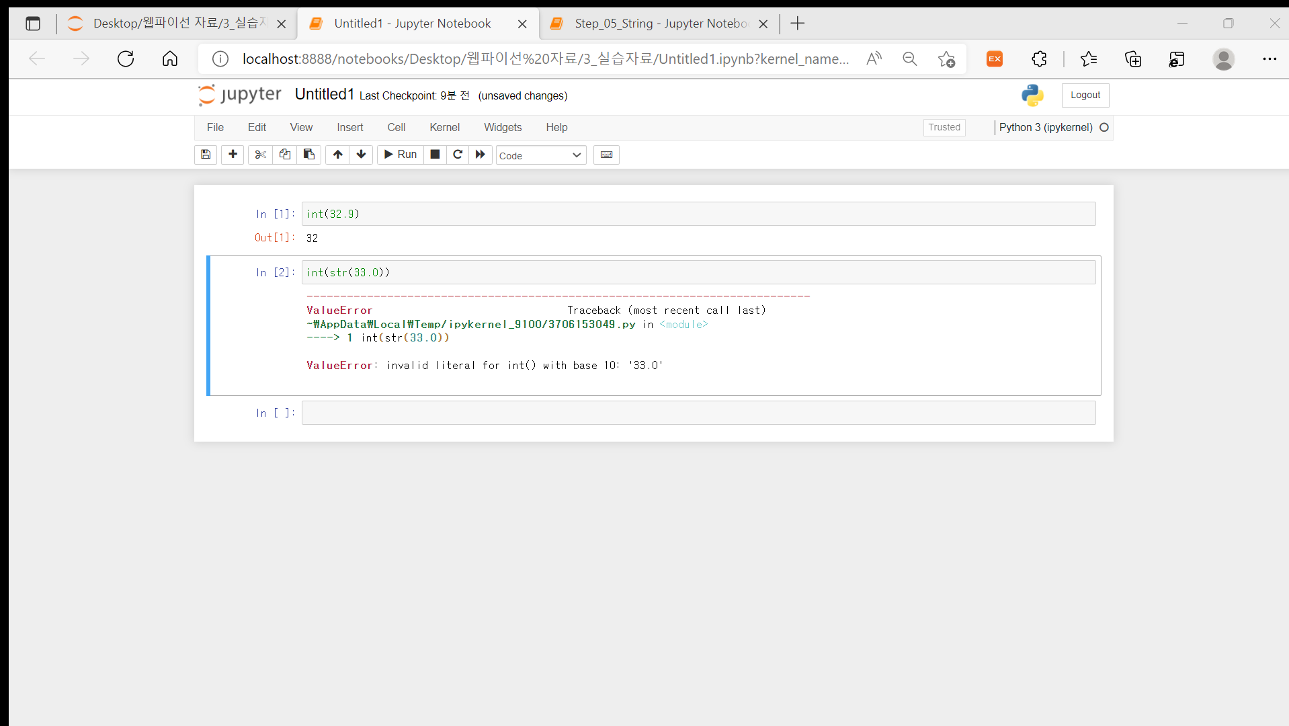Open the Cell menu
The width and height of the screenshot is (1289, 726).
click(397, 127)
